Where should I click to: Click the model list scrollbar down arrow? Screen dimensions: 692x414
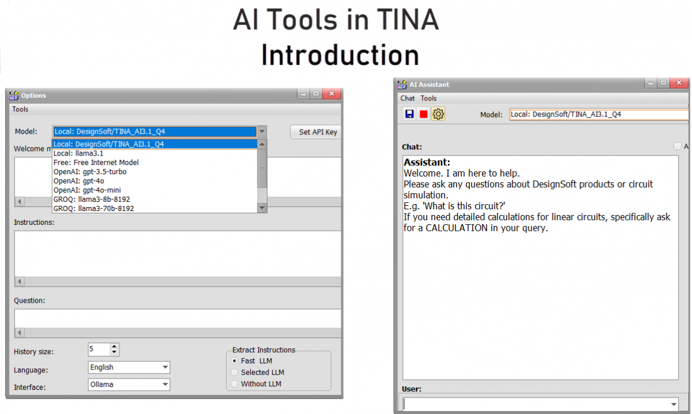(x=262, y=208)
